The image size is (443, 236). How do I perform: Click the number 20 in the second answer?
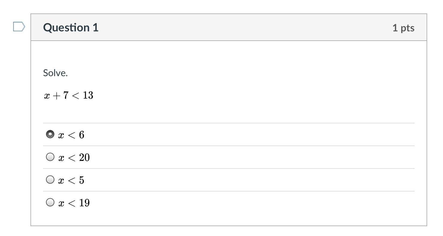pos(85,157)
